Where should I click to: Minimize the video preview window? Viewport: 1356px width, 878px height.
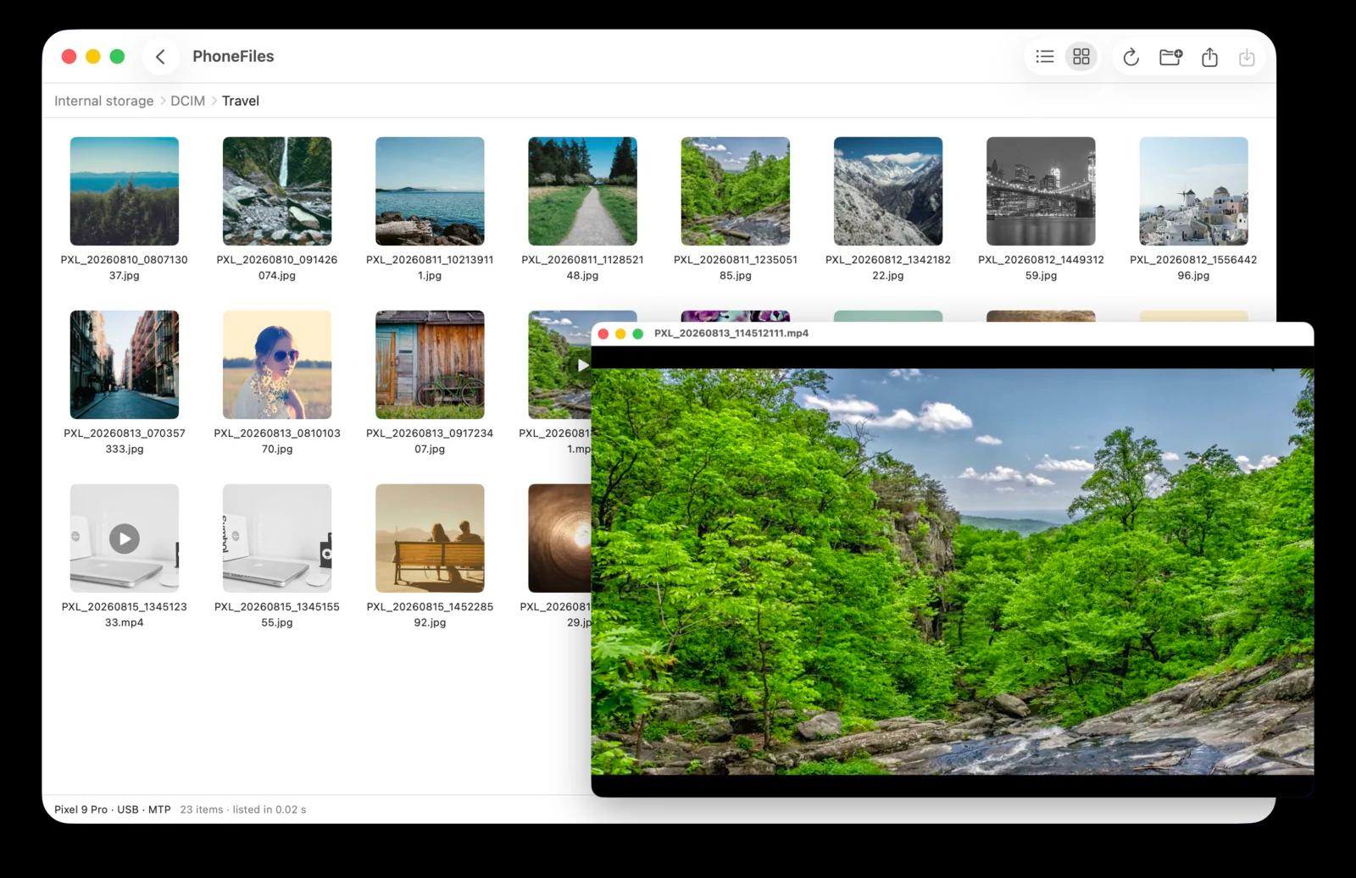click(x=620, y=334)
